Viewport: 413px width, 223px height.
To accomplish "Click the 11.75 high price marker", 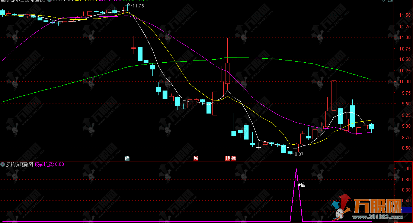I will coord(138,6).
